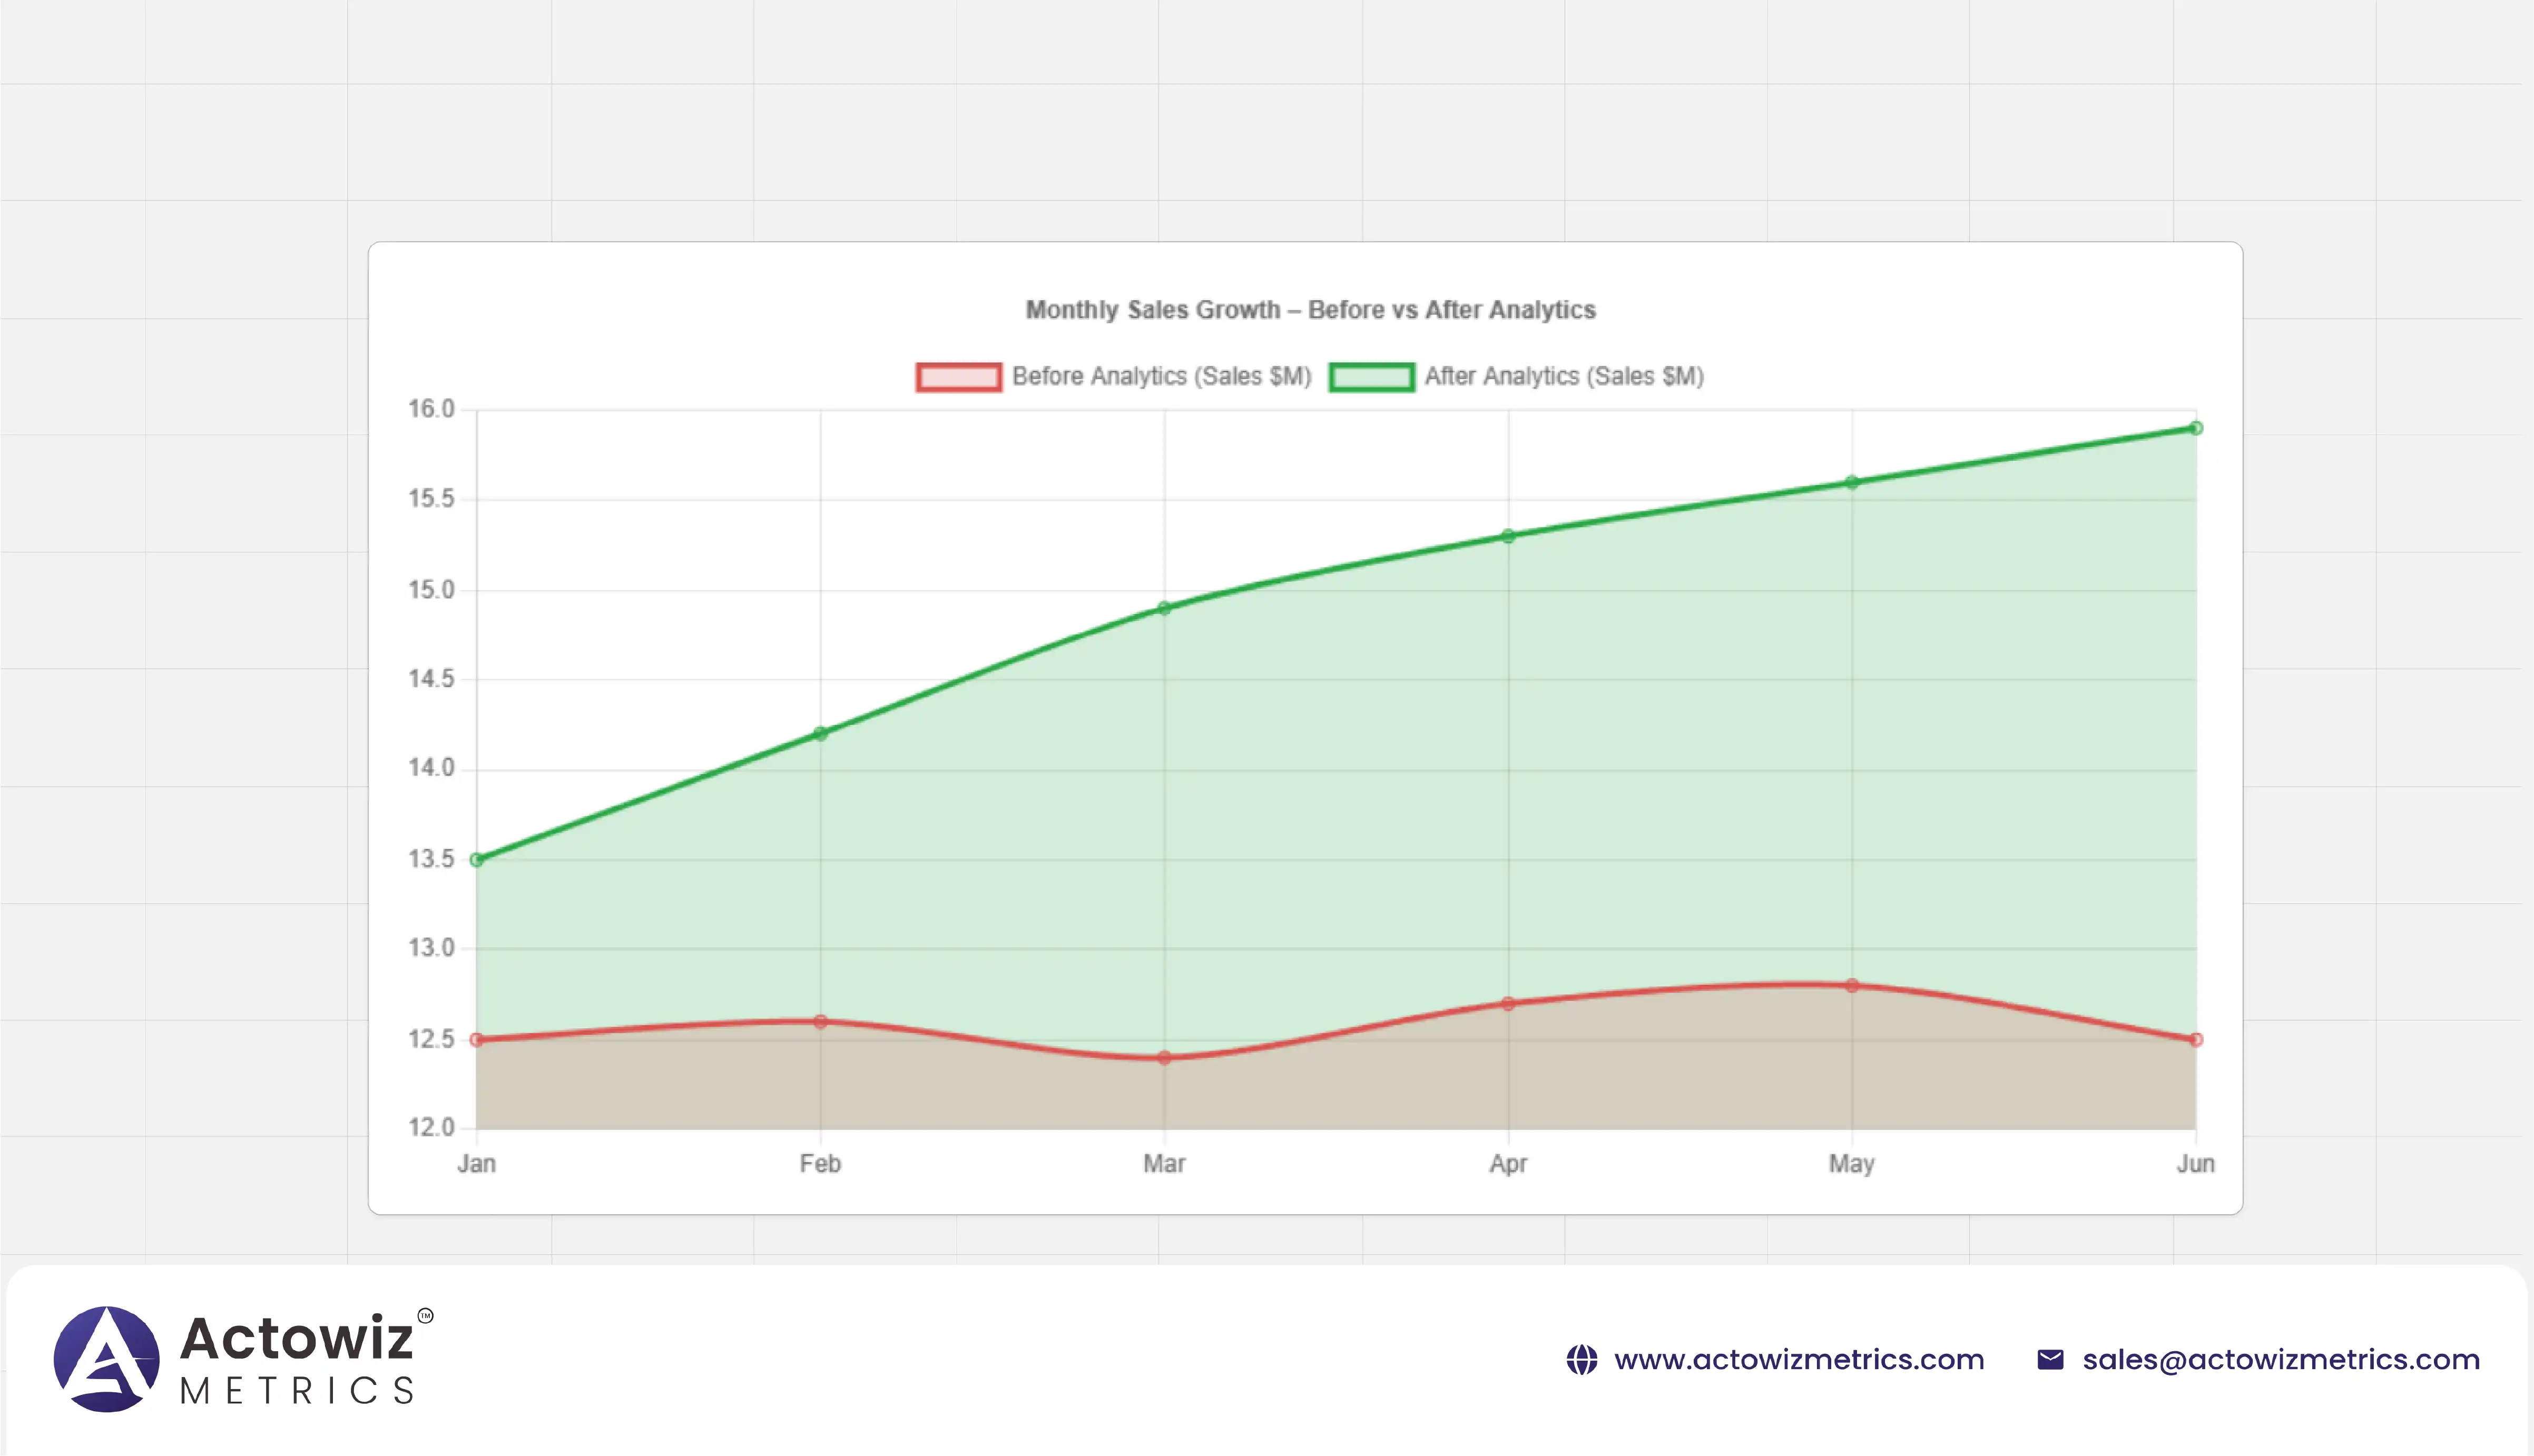
Task: Click the red April data point
Action: pyautogui.click(x=1509, y=1004)
